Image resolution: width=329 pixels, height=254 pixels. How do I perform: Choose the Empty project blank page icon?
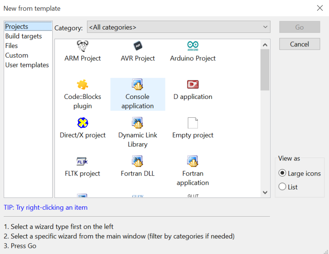(193, 123)
